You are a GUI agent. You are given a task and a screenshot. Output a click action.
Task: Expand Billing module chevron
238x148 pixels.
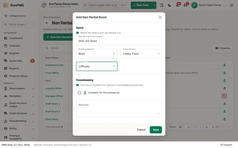tap(33, 129)
